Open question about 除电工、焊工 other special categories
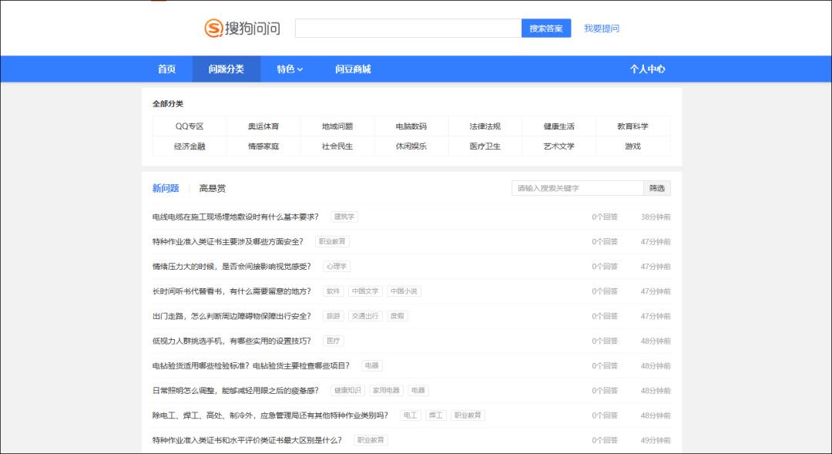Screen dimensions: 832x454 270,415
